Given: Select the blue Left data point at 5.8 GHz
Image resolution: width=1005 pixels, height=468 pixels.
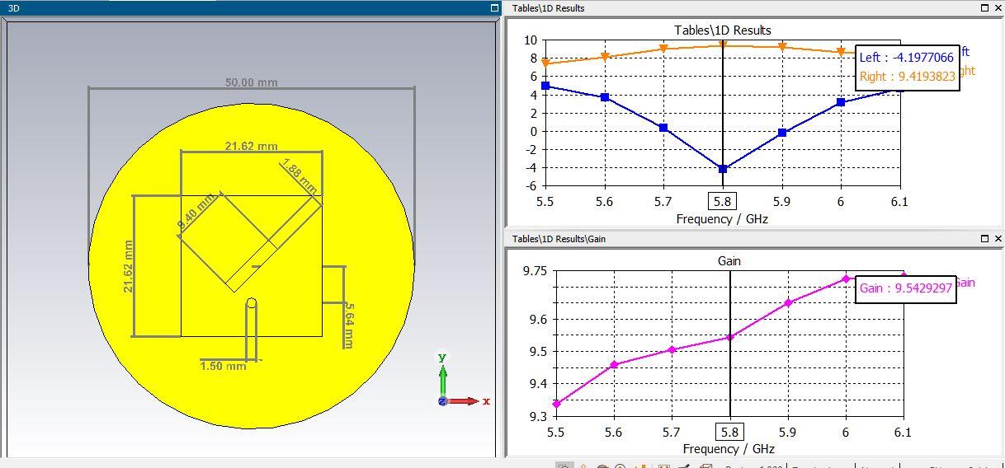Looking at the screenshot, I should [723, 169].
